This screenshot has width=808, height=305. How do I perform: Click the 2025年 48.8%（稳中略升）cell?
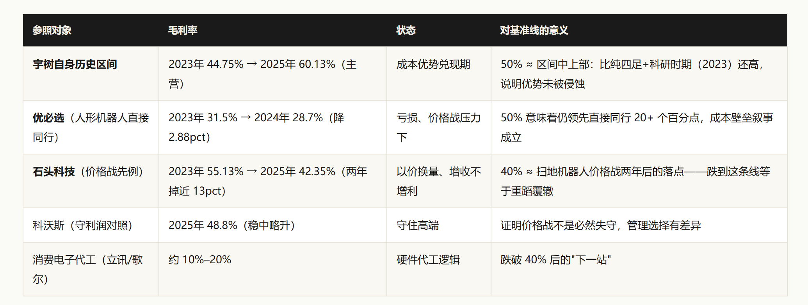(273, 225)
